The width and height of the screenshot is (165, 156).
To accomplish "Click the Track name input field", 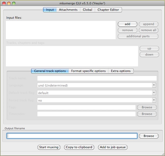I will click(x=97, y=78).
